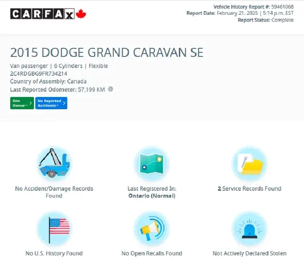Click the U.S. flag icon
This screenshot has width=304, height=266.
pos(54,229)
